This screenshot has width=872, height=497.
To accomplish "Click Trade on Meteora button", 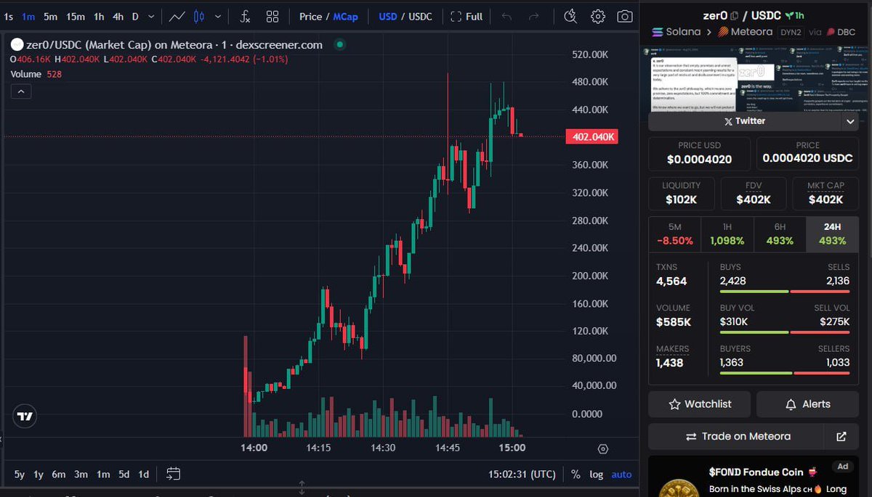I will pyautogui.click(x=736, y=436).
